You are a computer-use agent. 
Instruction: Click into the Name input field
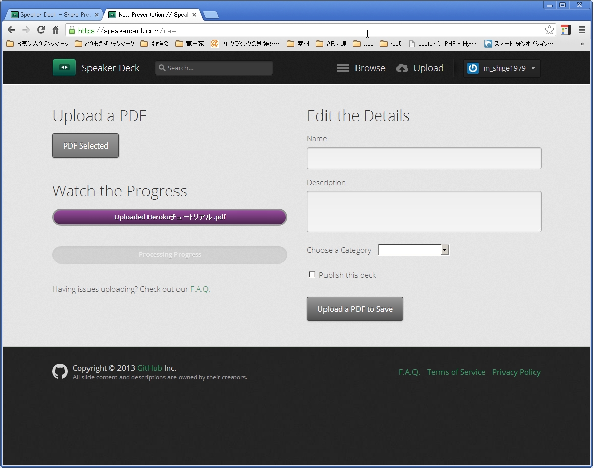click(424, 158)
